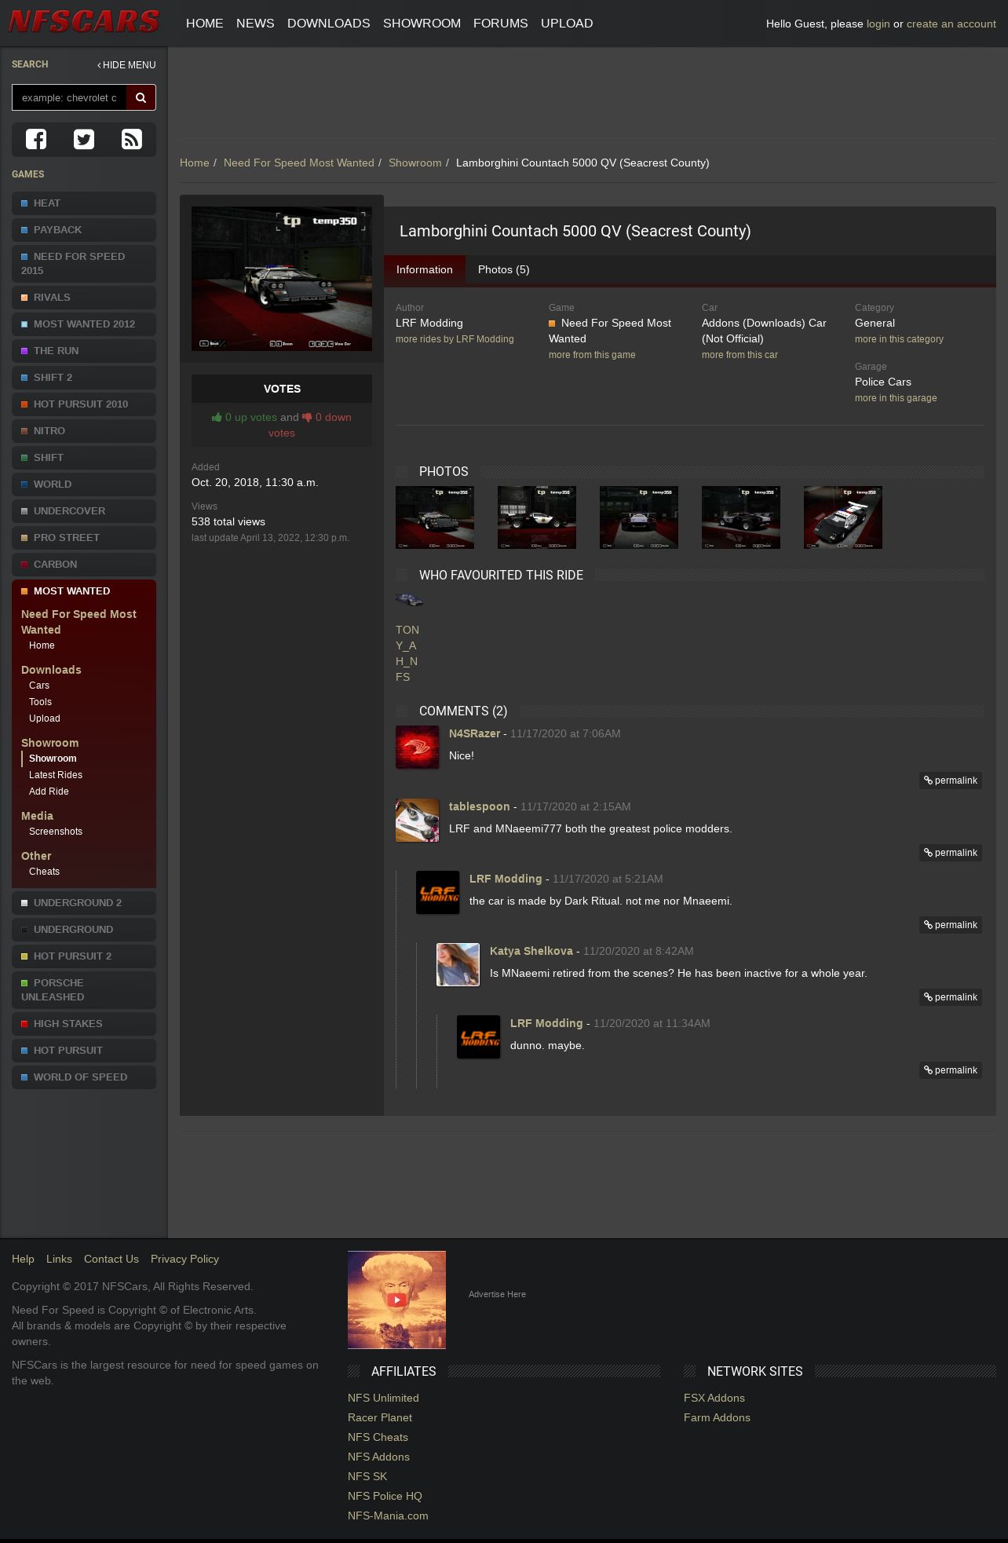Image resolution: width=1008 pixels, height=1543 pixels.
Task: Open the RSS feed icon
Action: coord(132,139)
